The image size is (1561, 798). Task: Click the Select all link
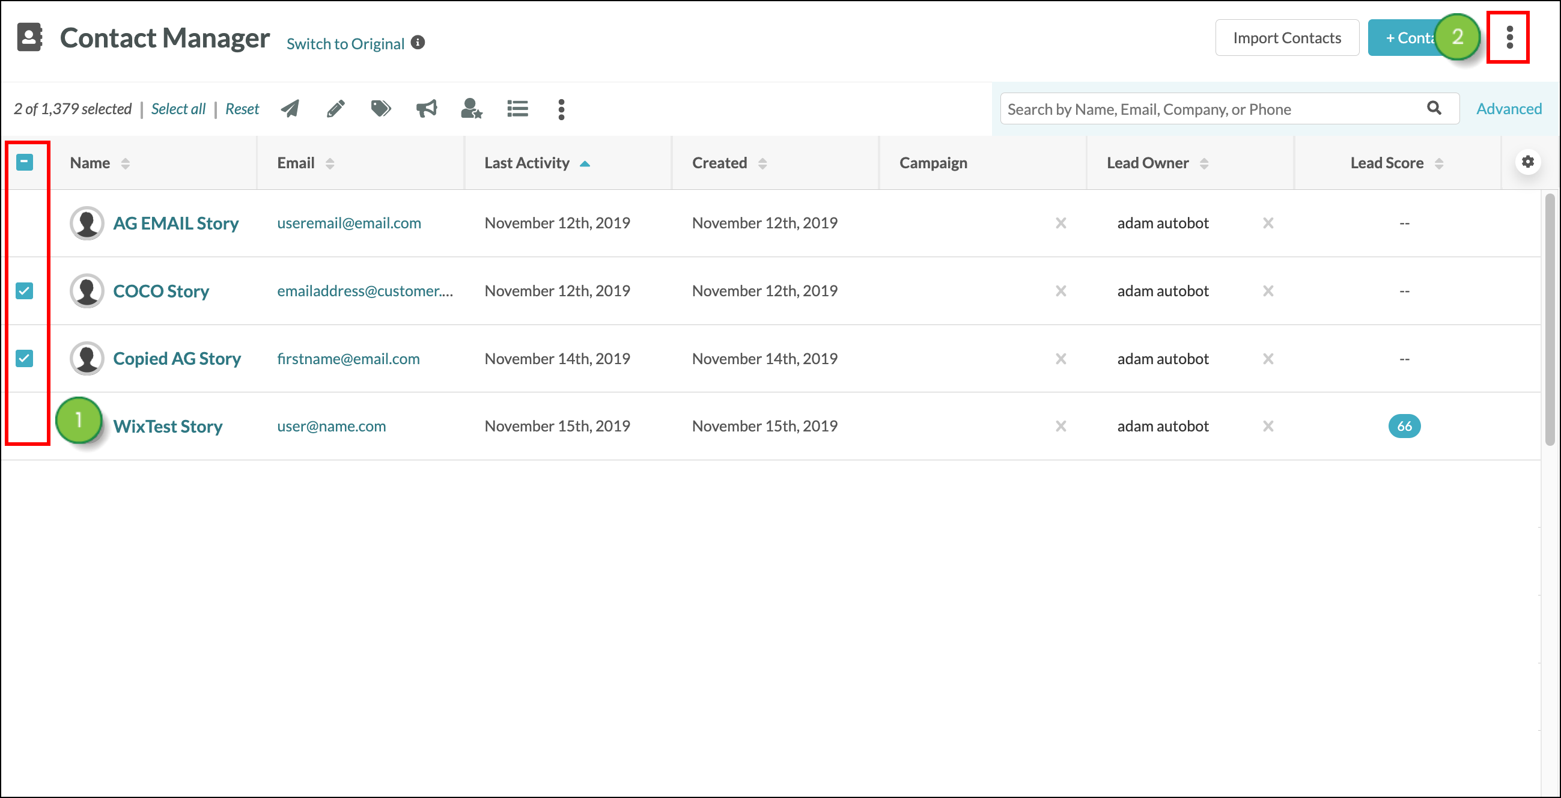pos(178,109)
